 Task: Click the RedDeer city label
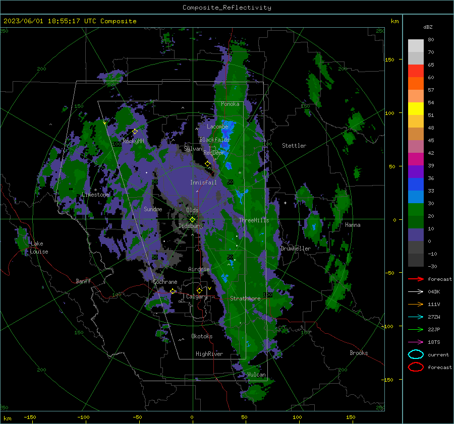[214, 153]
